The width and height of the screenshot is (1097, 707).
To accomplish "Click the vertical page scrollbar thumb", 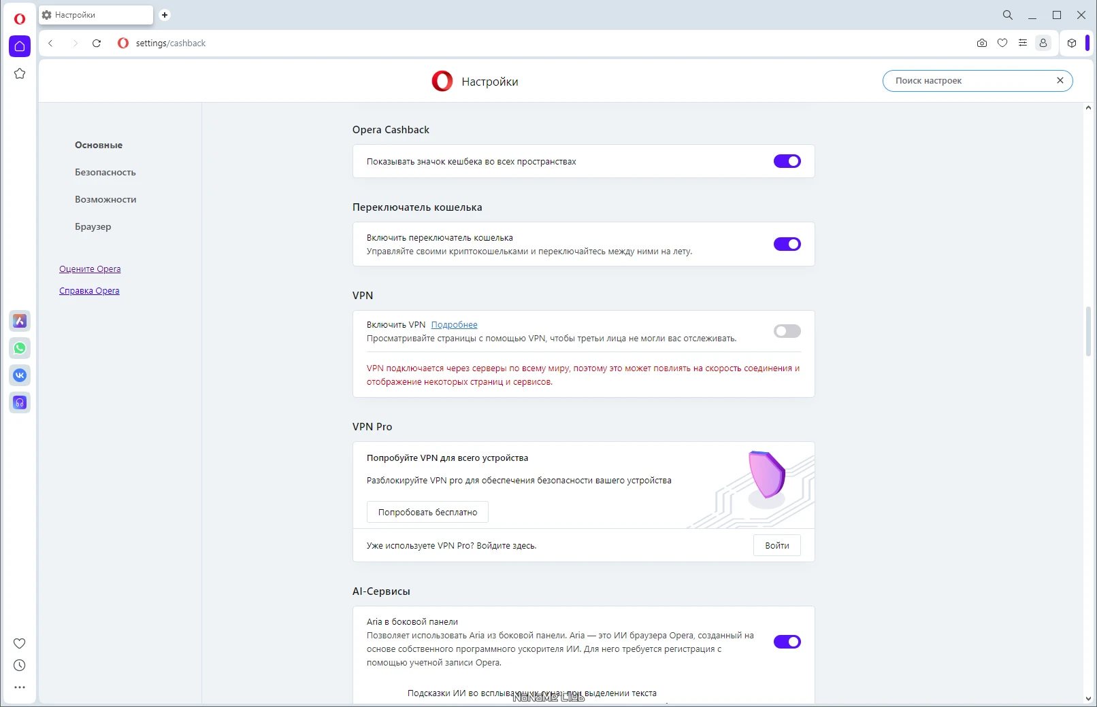I will (1088, 332).
